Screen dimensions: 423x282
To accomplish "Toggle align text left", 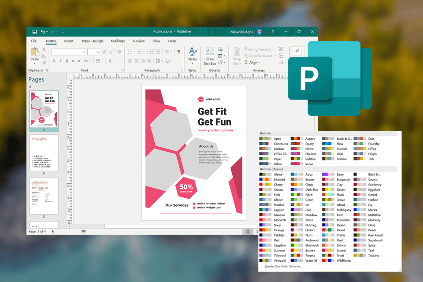I will tap(130, 61).
